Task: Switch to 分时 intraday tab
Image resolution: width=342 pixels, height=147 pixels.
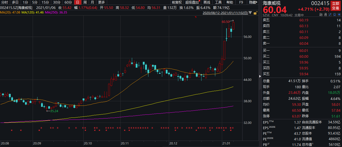Action: coord(5,2)
